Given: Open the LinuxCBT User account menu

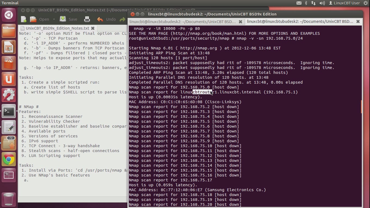Looking at the screenshot, I should (344, 3).
